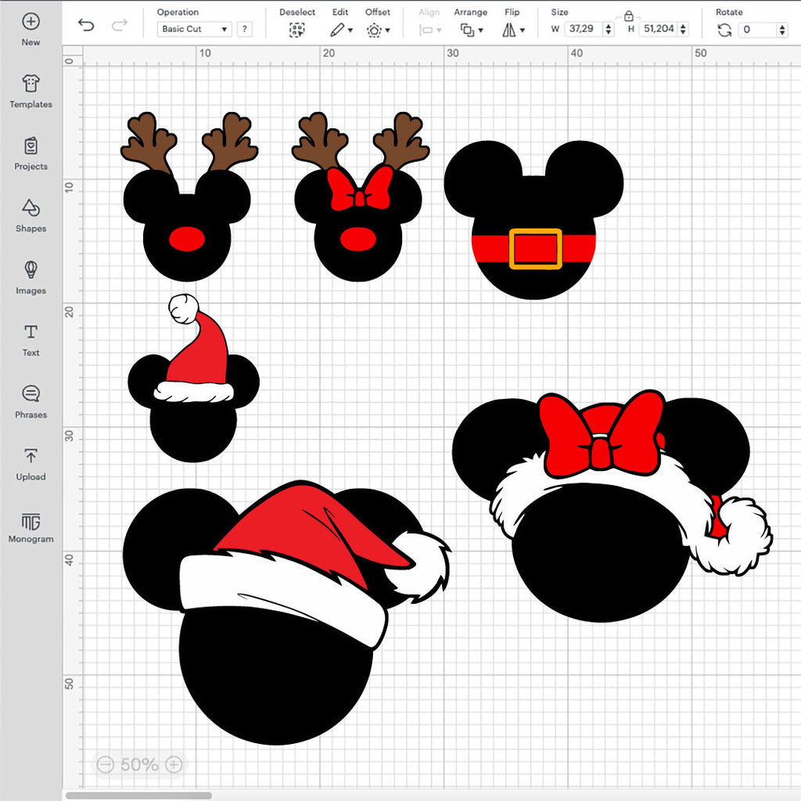Open the Offset menu
Image resolution: width=801 pixels, height=801 pixels.
tap(377, 30)
